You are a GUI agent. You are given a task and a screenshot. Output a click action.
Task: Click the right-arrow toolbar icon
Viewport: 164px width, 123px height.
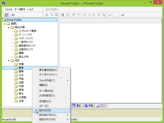pos(110,15)
